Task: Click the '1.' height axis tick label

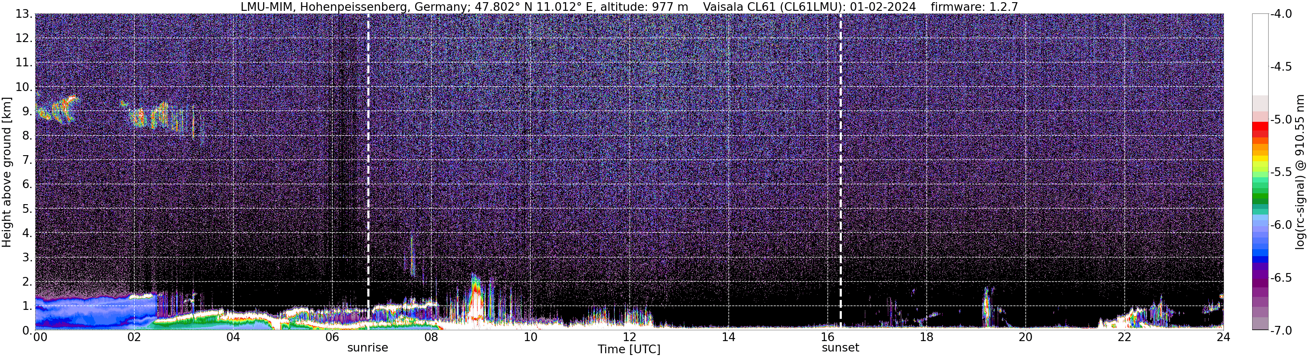Action: point(27,306)
